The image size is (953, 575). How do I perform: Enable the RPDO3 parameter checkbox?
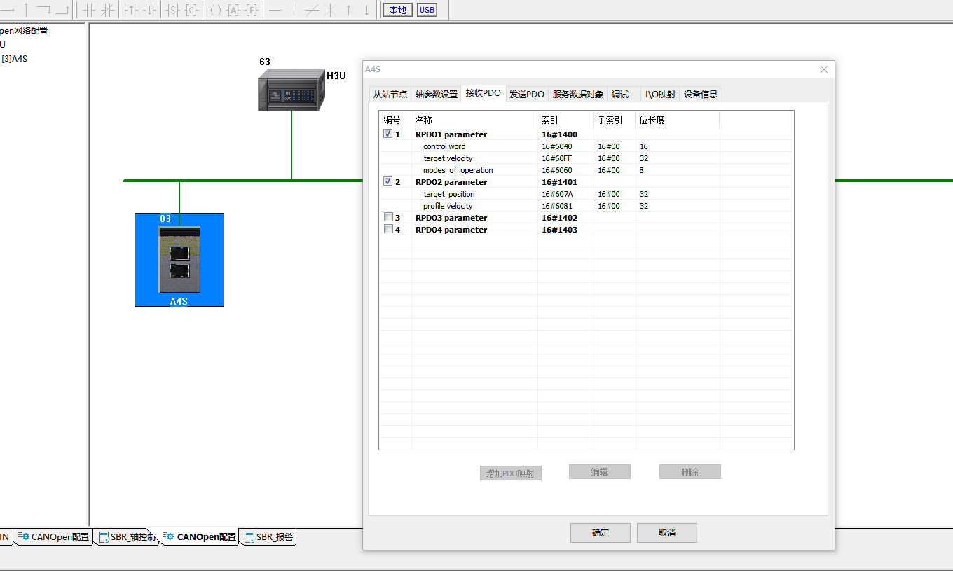388,217
